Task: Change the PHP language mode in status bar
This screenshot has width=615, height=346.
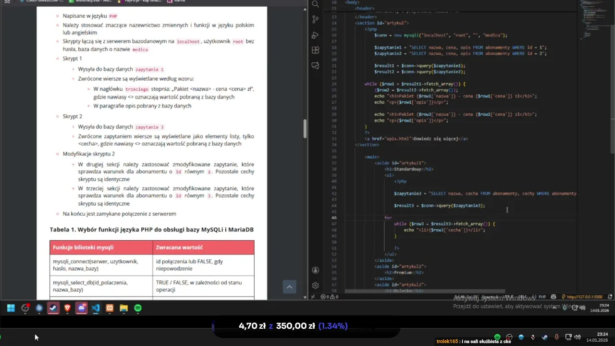Action: click(x=542, y=297)
